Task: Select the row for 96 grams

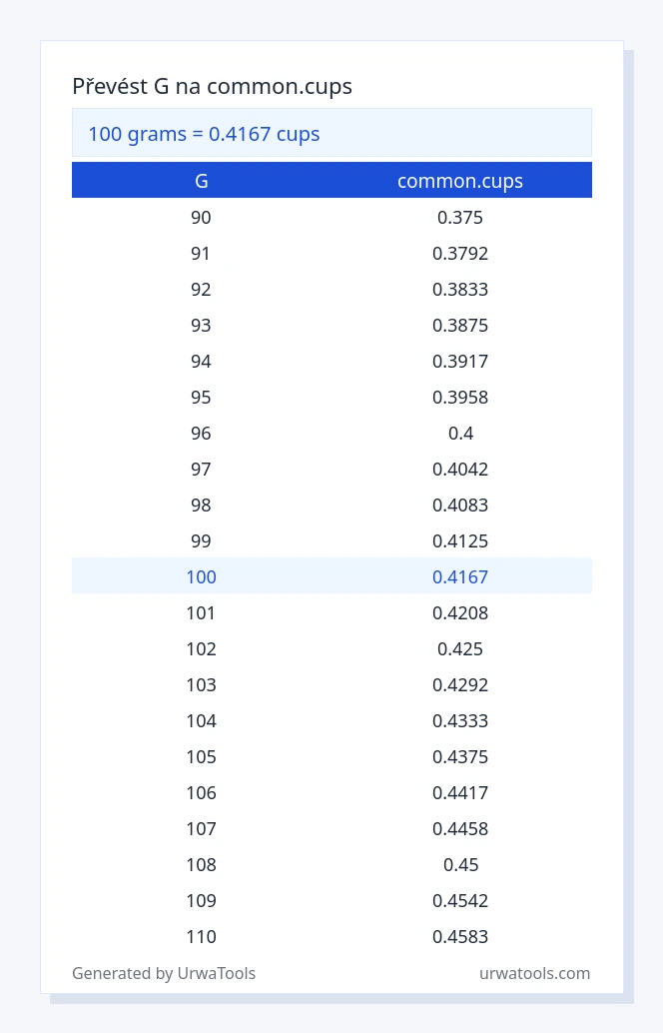Action: tap(331, 433)
